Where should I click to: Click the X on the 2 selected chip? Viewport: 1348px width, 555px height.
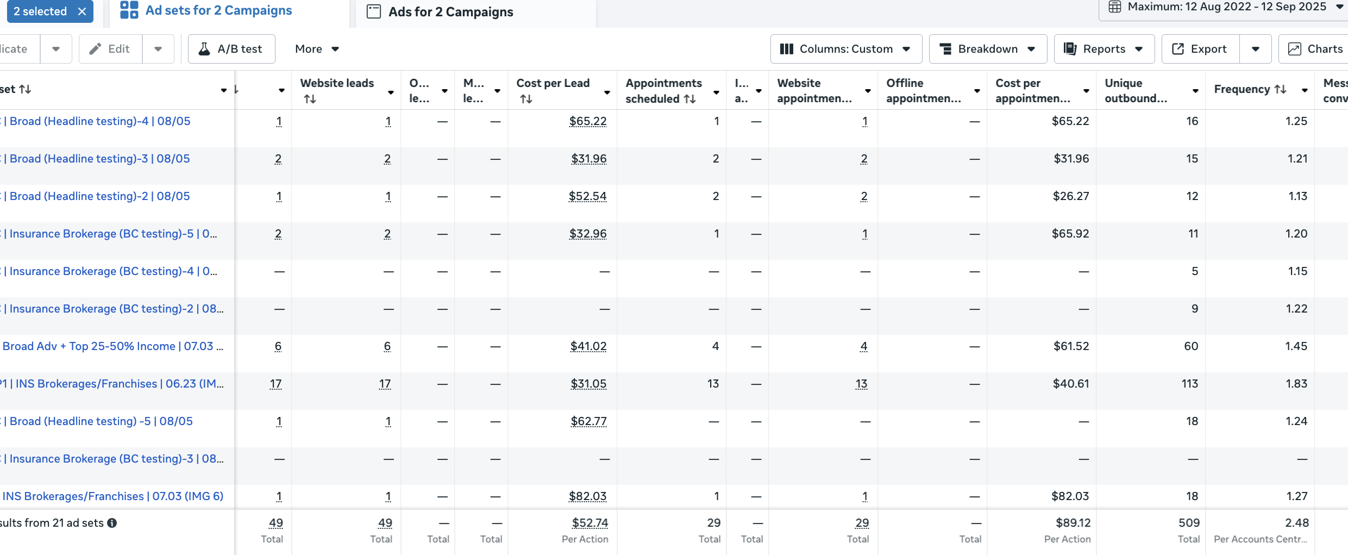(82, 11)
